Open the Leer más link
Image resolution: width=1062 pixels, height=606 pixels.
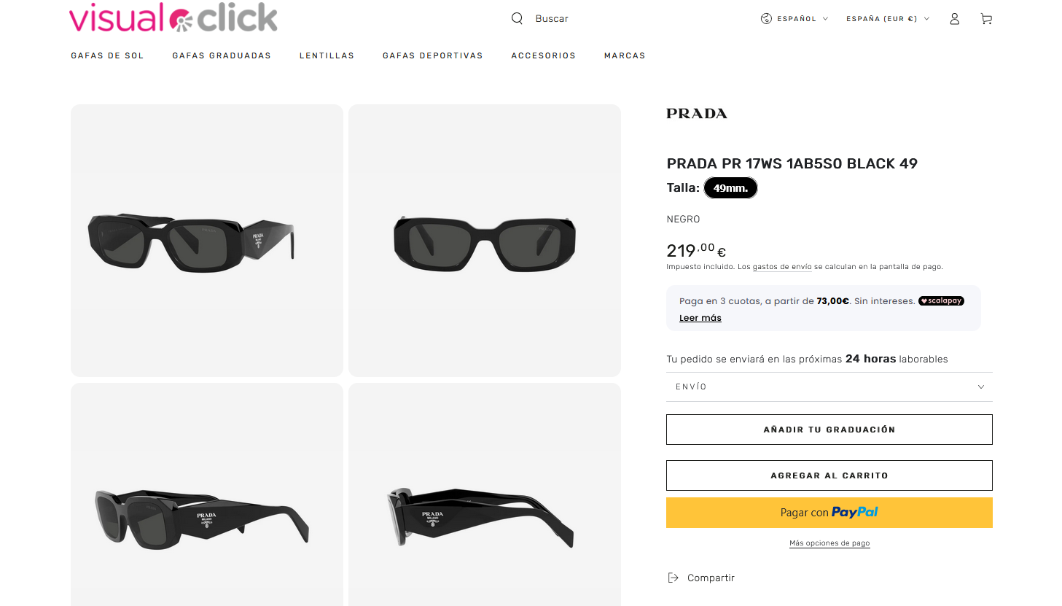tap(700, 318)
